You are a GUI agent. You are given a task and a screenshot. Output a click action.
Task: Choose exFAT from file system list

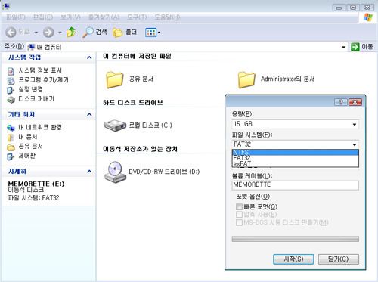click(x=295, y=163)
